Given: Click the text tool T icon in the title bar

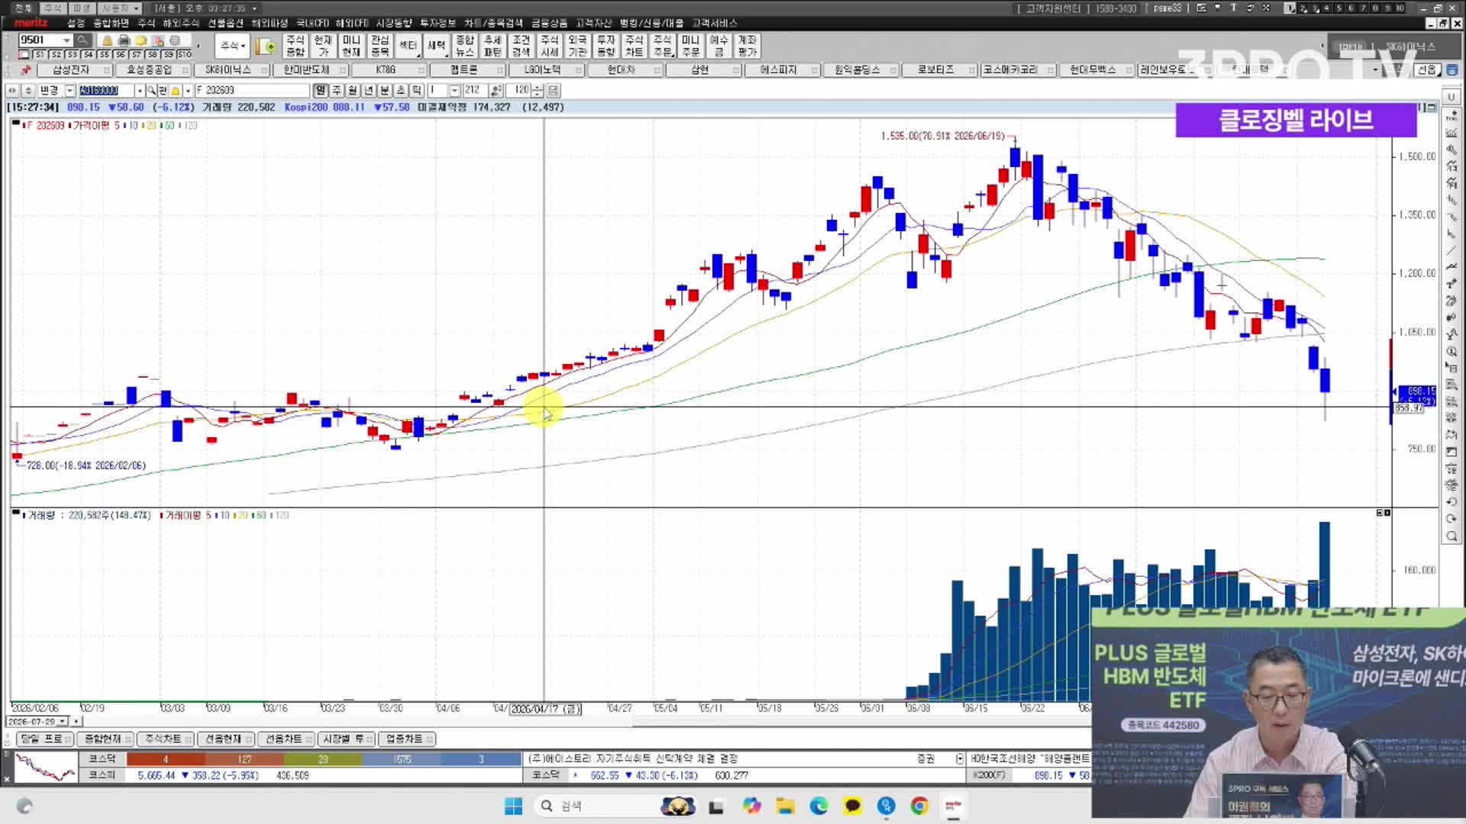Looking at the screenshot, I should pos(1233,8).
